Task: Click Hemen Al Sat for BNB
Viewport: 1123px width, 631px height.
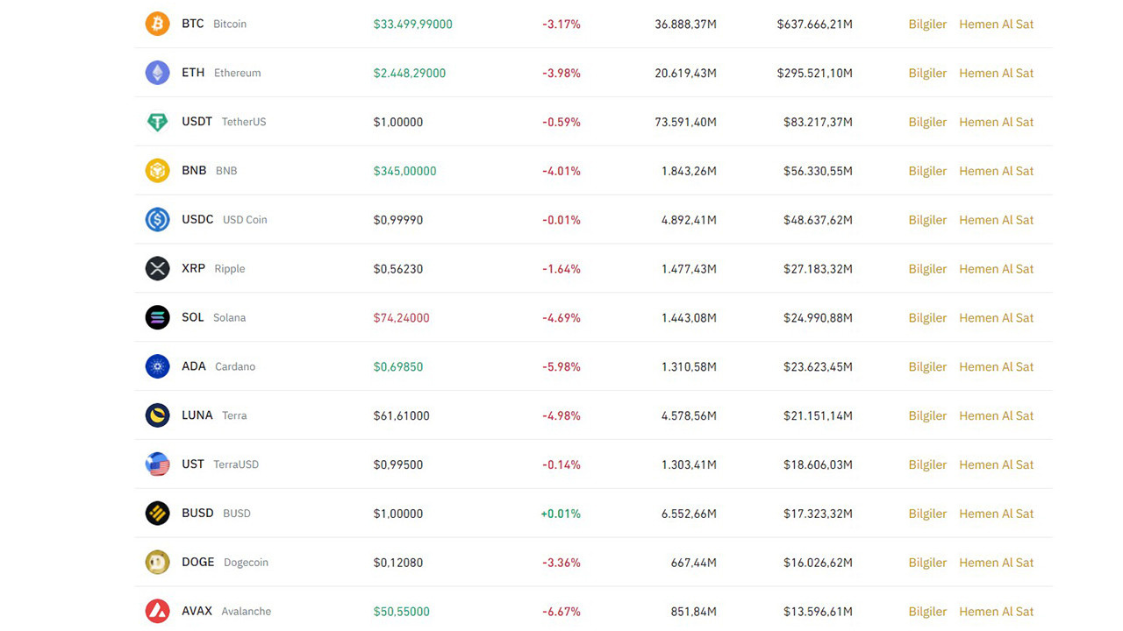Action: point(996,171)
